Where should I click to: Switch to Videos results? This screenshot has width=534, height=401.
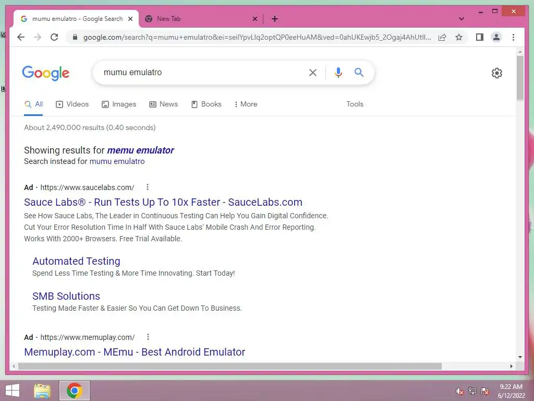coord(72,104)
